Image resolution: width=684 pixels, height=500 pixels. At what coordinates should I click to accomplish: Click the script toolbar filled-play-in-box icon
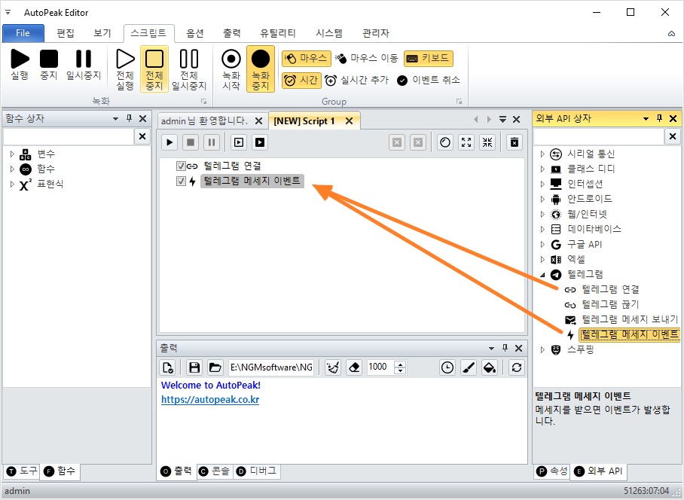[260, 142]
